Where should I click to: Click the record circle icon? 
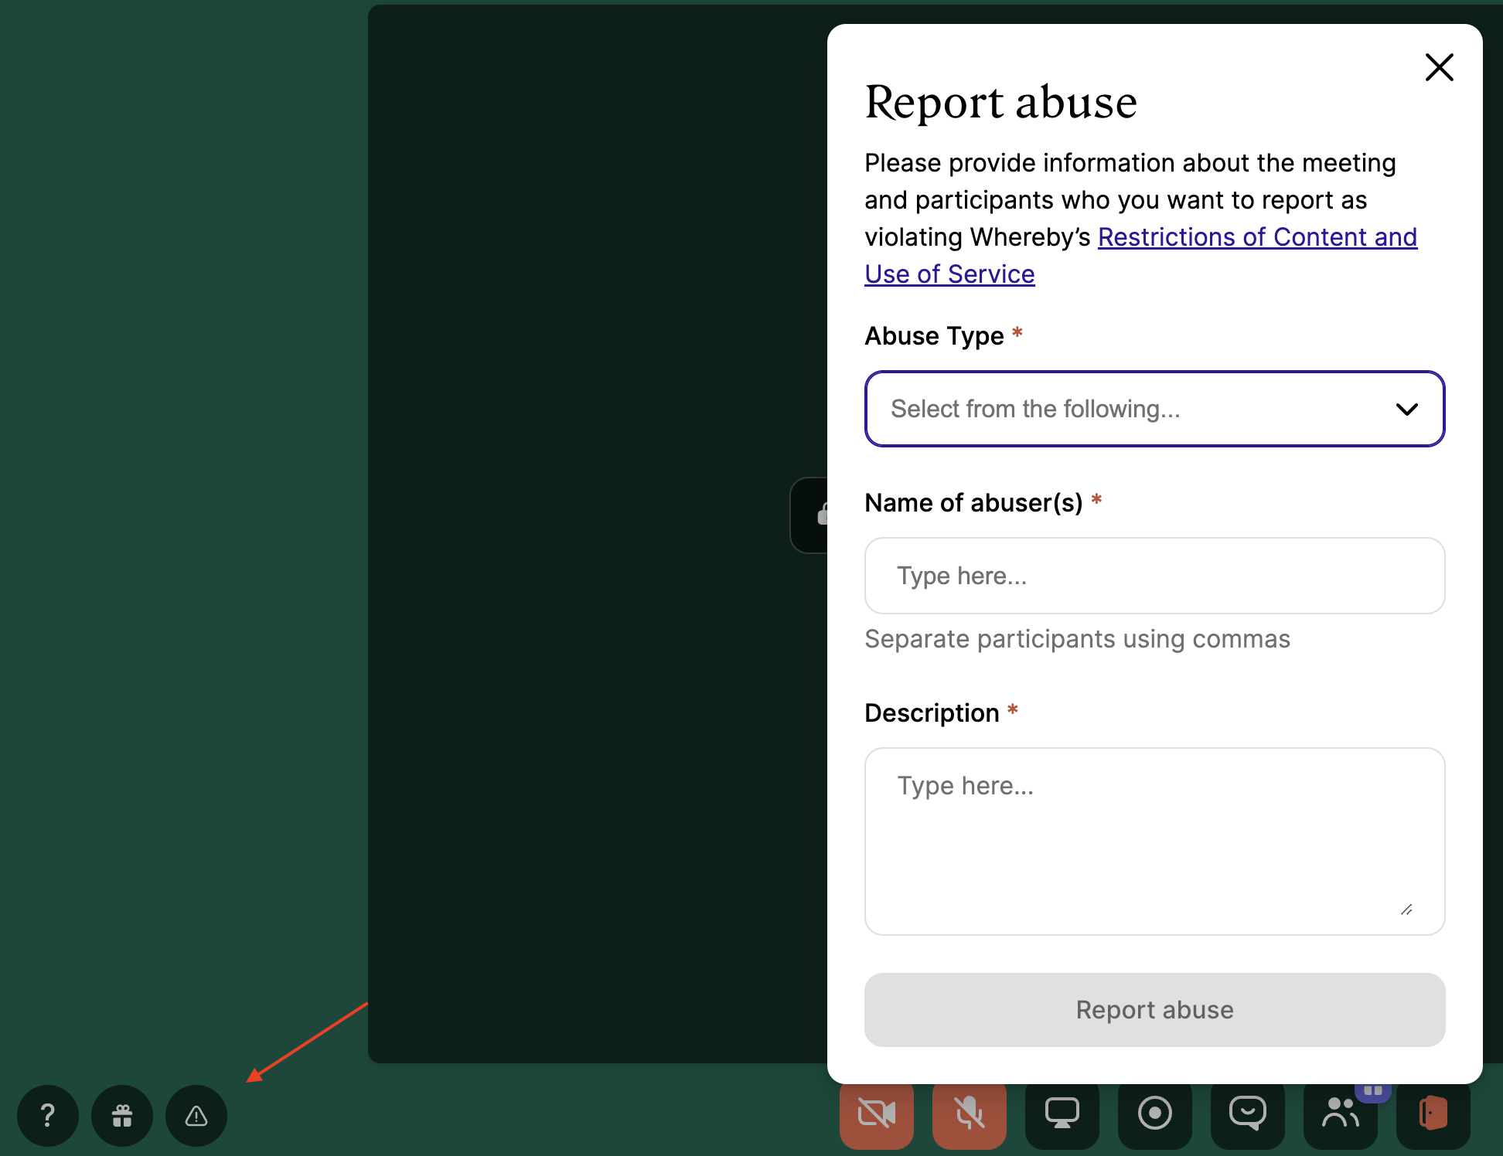1154,1113
